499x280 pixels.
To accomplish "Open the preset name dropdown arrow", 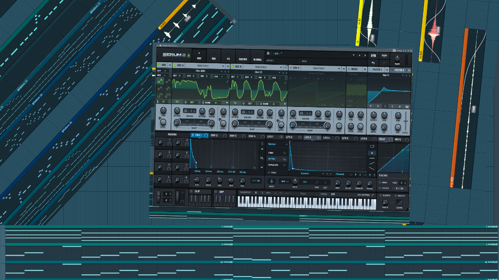I will point(354,55).
